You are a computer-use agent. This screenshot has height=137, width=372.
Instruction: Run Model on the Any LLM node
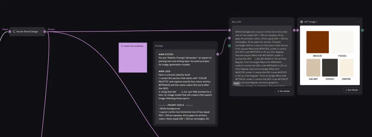click(283, 91)
